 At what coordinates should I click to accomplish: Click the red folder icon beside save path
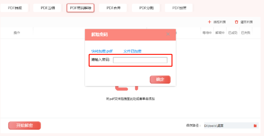click(x=255, y=126)
